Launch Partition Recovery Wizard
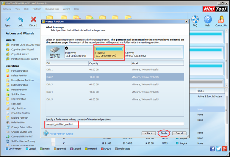Viewport: 230px width, 157px height. click(x=22, y=59)
